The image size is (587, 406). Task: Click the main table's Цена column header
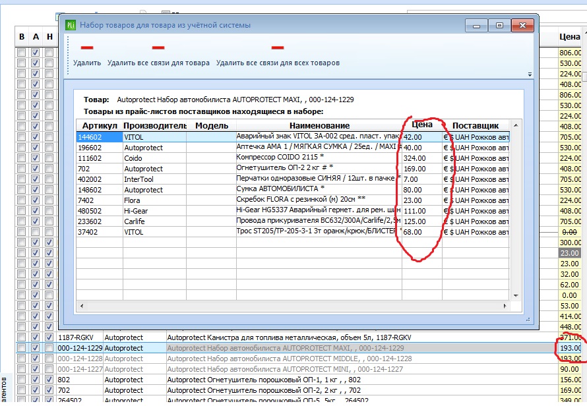(x=569, y=37)
